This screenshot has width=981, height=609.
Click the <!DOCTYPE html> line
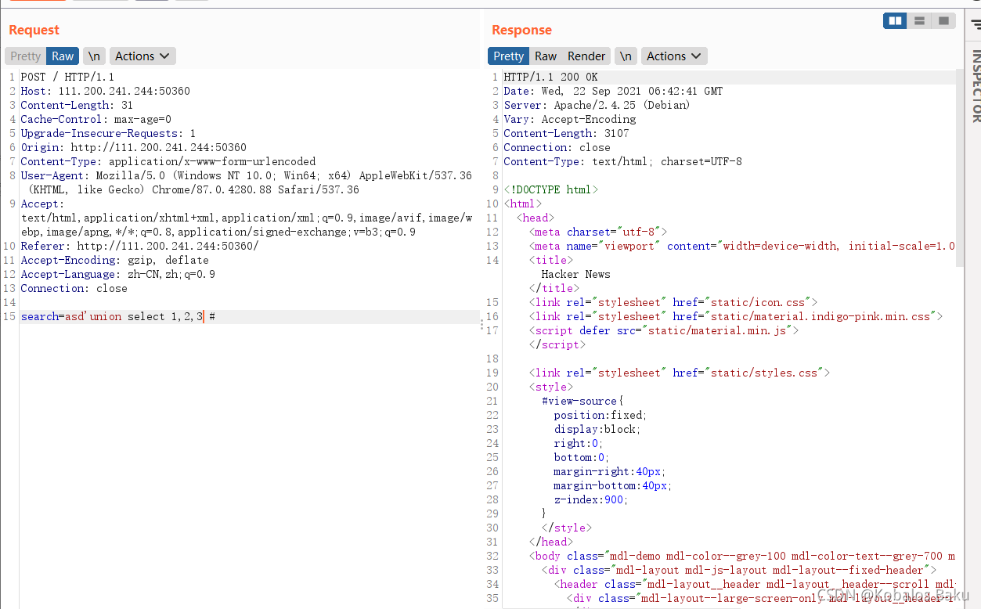[550, 189]
